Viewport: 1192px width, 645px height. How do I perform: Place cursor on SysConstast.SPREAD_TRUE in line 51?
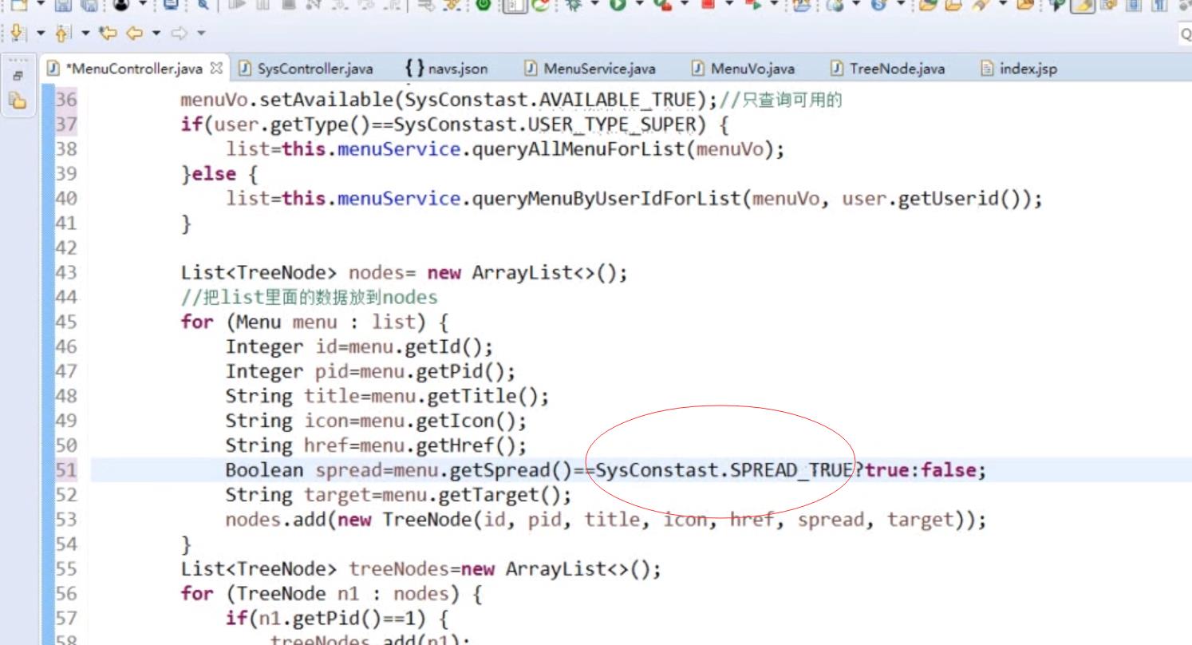tap(724, 470)
